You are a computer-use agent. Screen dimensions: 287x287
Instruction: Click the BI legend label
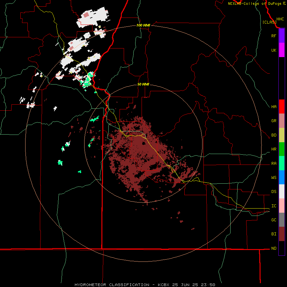click(274, 234)
